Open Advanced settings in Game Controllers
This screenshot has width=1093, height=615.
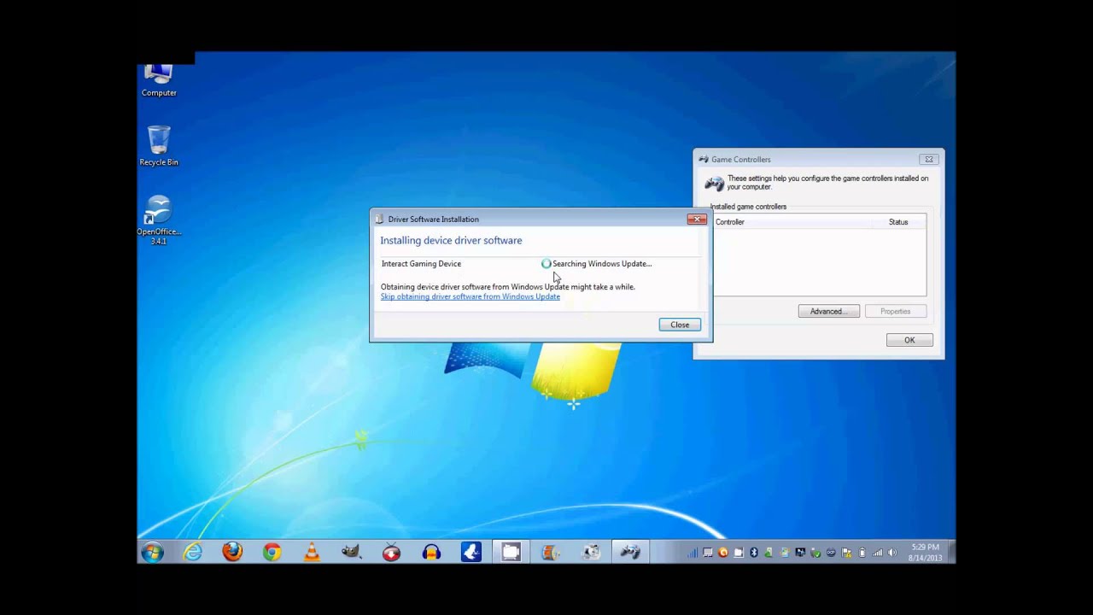828,311
